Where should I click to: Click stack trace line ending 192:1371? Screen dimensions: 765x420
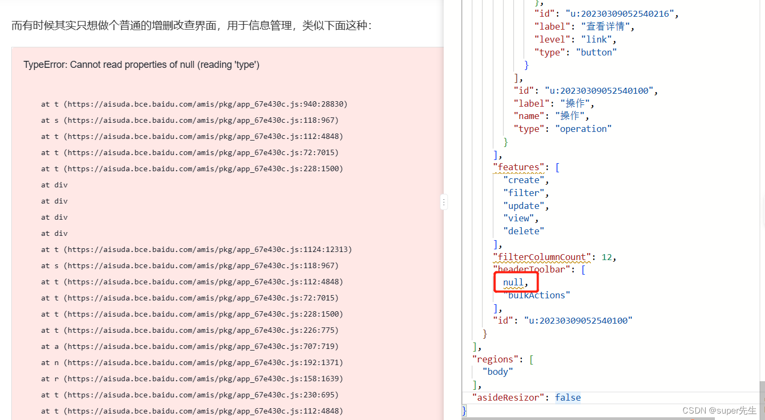[x=192, y=362]
